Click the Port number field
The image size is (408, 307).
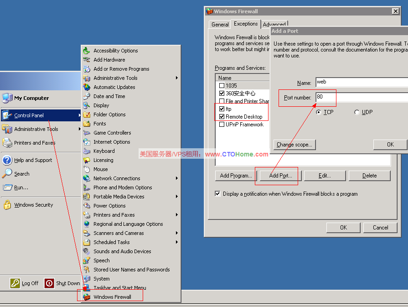point(362,97)
